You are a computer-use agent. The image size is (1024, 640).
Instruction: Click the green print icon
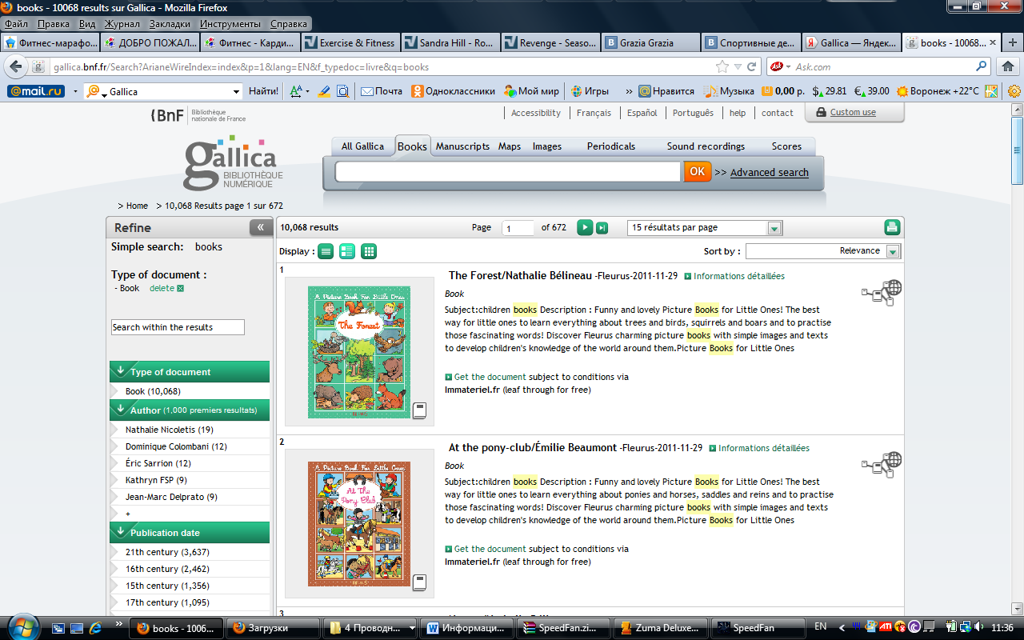[x=892, y=227]
